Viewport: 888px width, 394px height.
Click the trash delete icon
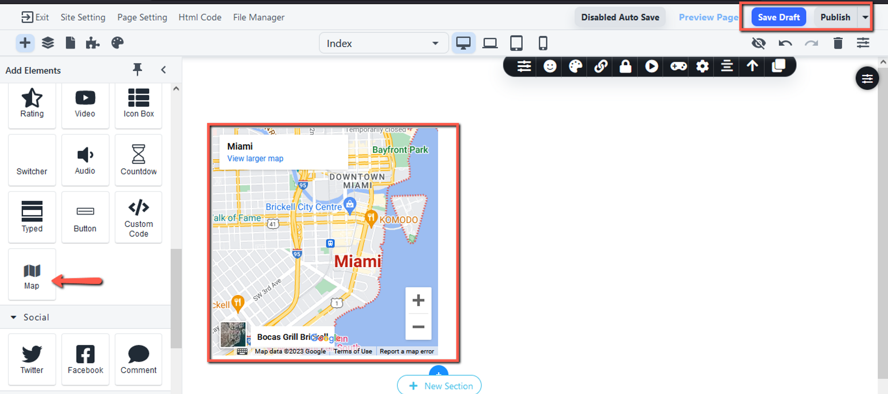837,43
